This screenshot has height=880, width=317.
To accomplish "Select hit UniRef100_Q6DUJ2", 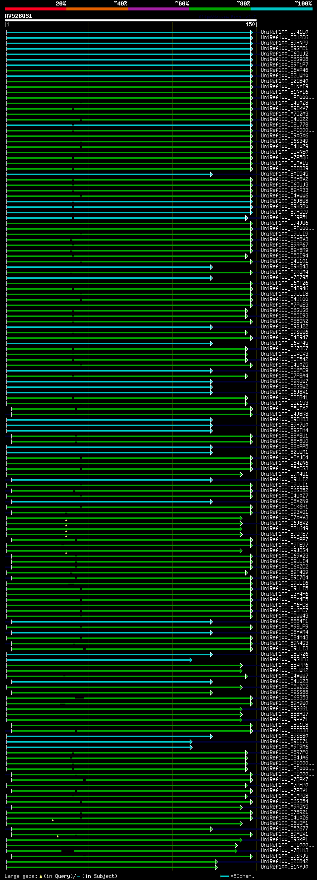I will click(284, 54).
